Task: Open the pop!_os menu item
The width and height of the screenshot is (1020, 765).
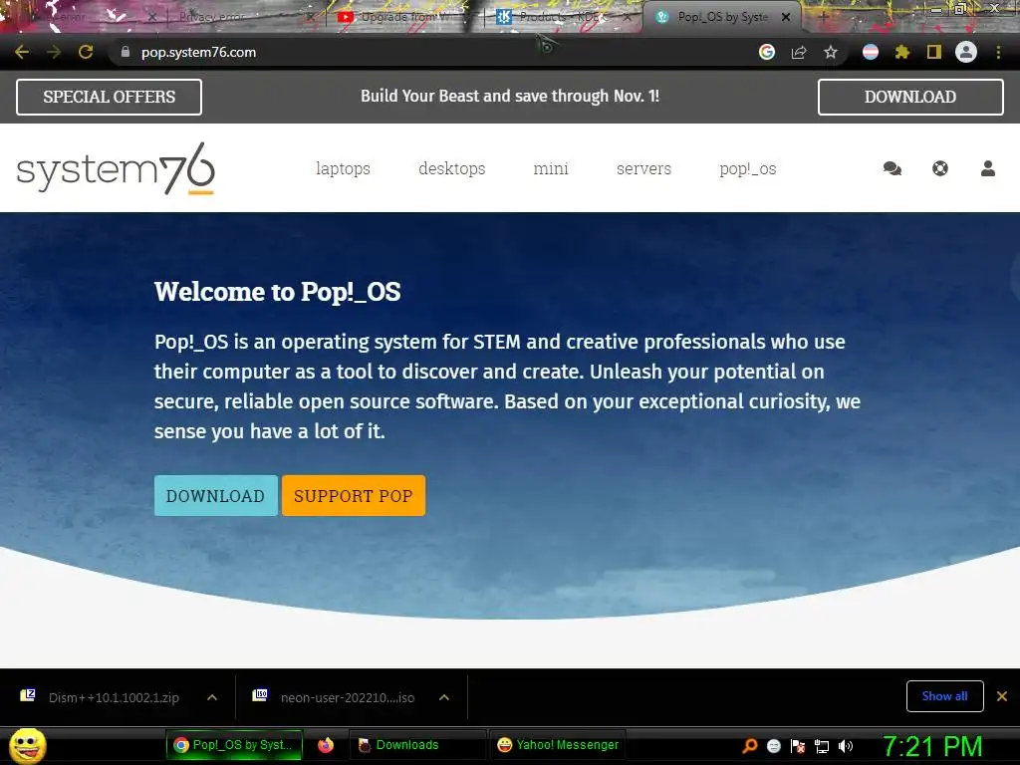Action: 748,168
